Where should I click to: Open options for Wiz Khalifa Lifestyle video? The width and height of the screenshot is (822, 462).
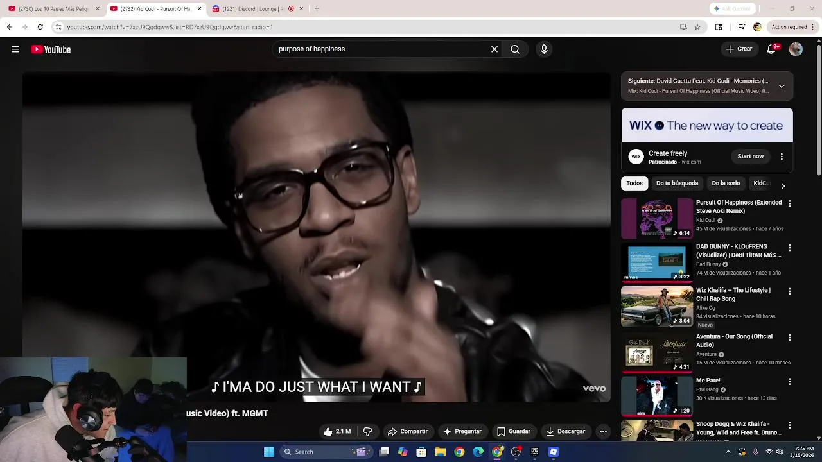(790, 291)
